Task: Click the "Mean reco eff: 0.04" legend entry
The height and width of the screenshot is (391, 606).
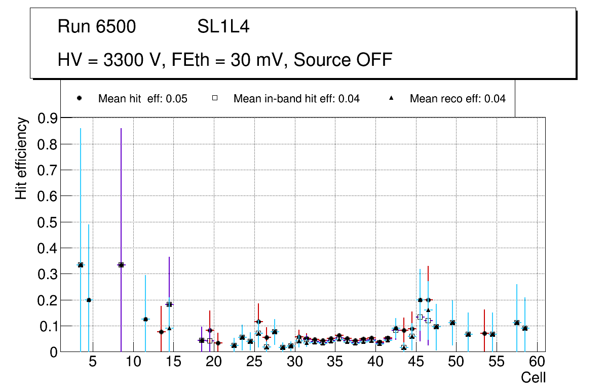Action: 457,99
